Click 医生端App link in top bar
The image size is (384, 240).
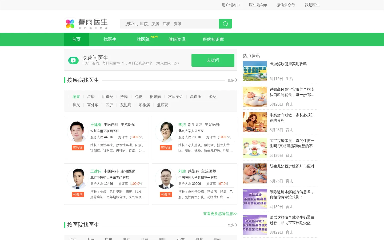pos(258,5)
